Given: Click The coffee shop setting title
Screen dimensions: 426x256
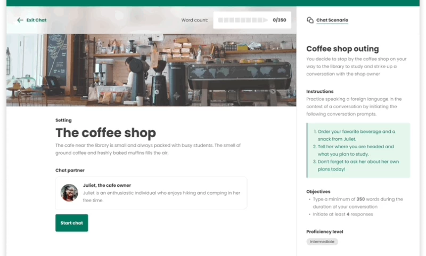Looking at the screenshot, I should click(105, 133).
